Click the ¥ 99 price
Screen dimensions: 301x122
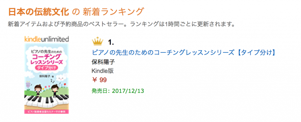click(x=99, y=80)
